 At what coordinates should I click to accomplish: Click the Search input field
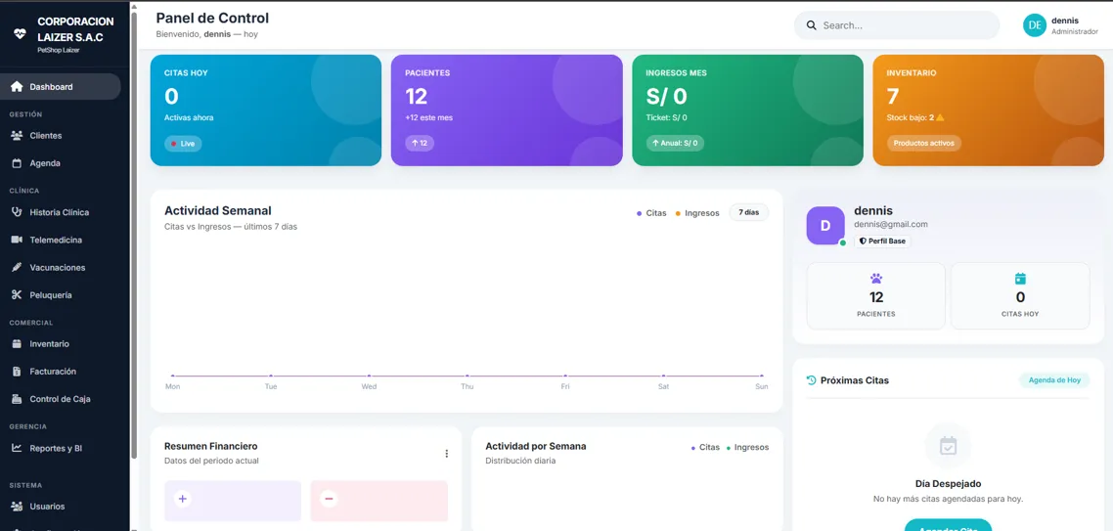897,25
